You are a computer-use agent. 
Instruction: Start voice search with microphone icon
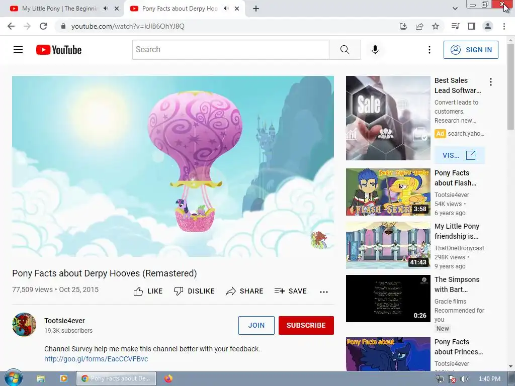tap(375, 50)
